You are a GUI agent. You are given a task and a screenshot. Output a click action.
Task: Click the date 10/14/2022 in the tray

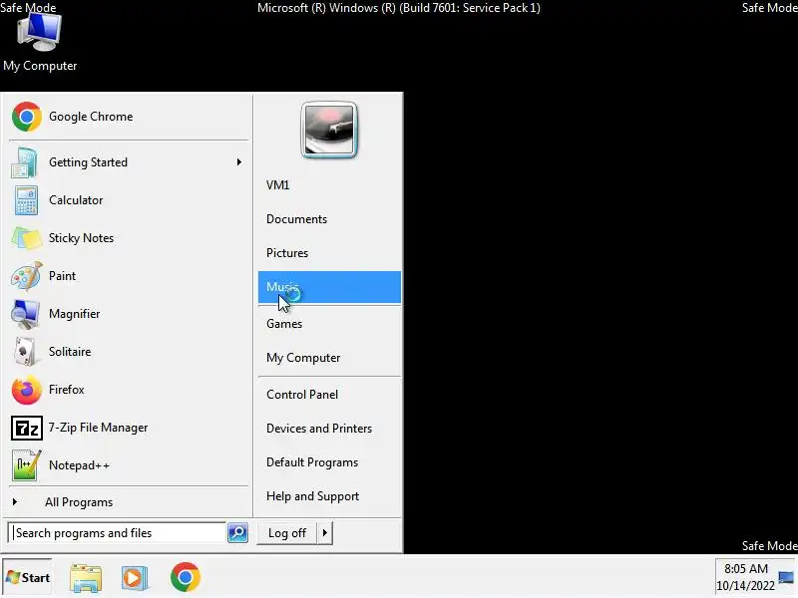click(745, 586)
